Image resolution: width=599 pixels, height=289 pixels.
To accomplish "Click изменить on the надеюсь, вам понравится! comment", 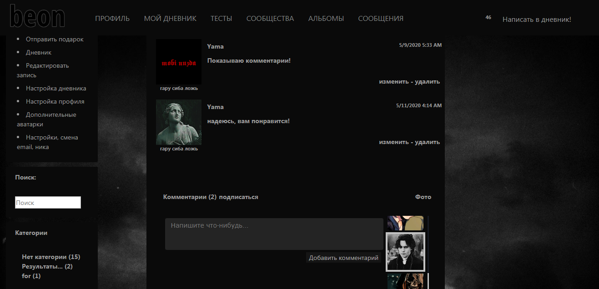I will pos(393,142).
